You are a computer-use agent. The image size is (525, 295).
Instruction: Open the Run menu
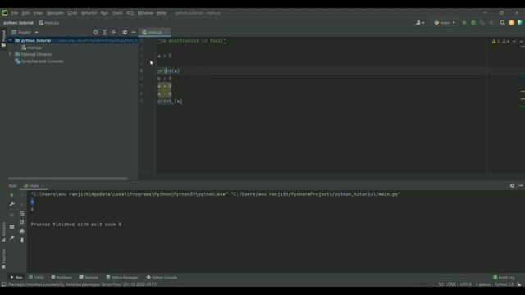coord(104,13)
